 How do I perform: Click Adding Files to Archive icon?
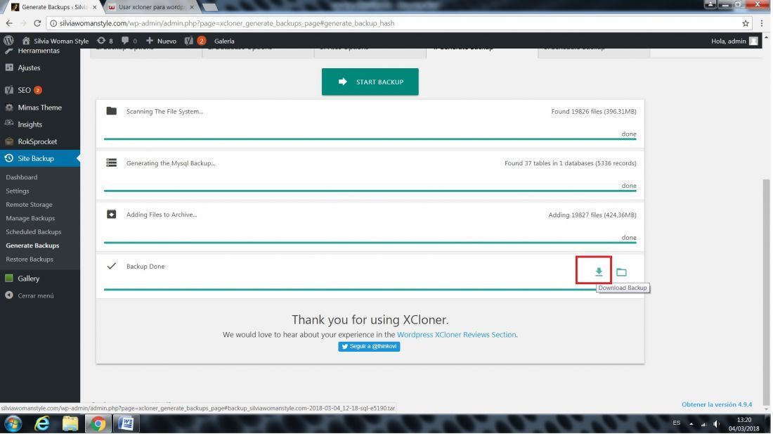point(112,215)
